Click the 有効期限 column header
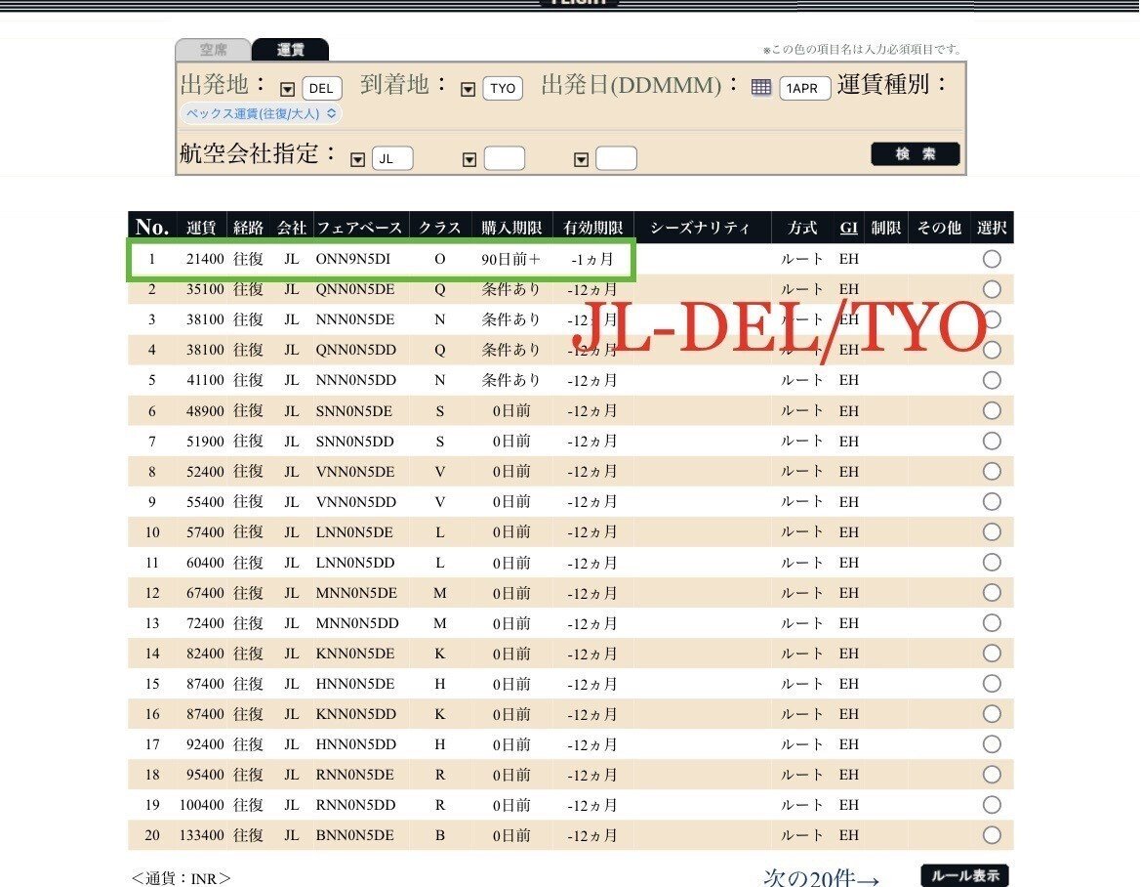 pyautogui.click(x=593, y=228)
